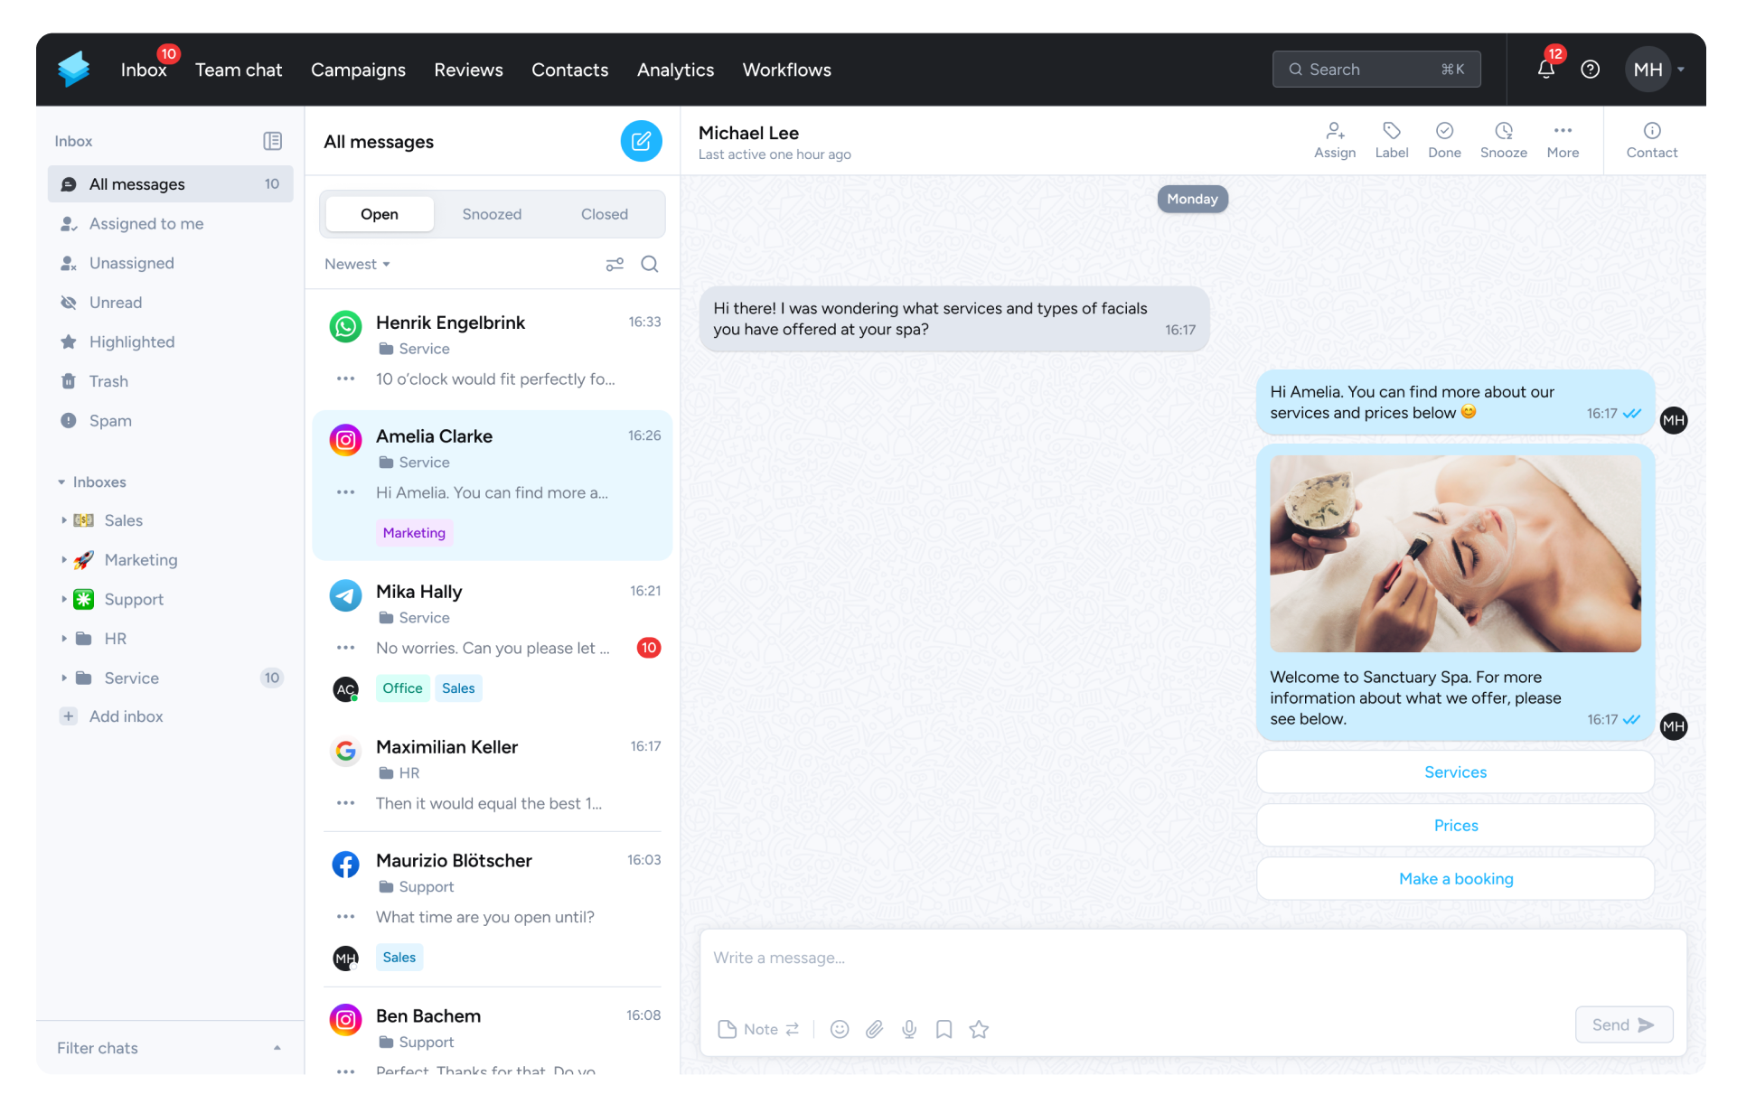Expand the Marketing inbox tree item
1737x1113 pixels.
coord(64,560)
